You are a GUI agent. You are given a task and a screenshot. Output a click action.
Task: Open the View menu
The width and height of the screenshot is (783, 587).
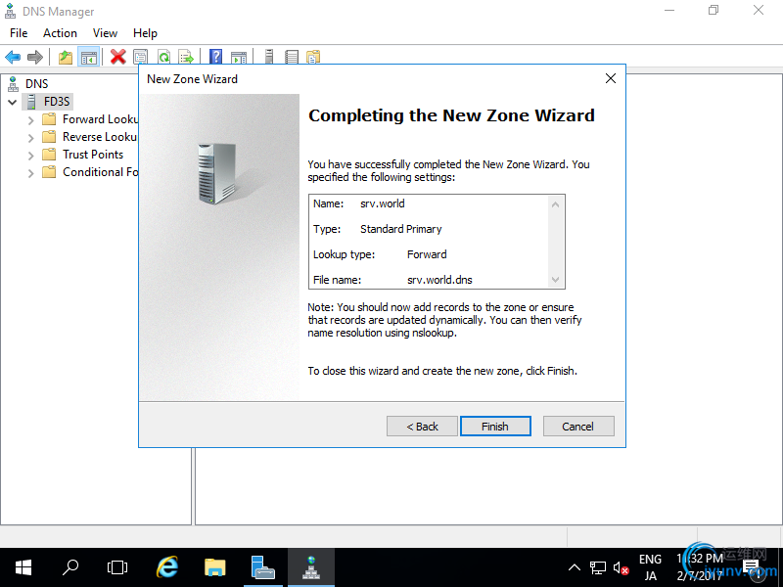(105, 33)
